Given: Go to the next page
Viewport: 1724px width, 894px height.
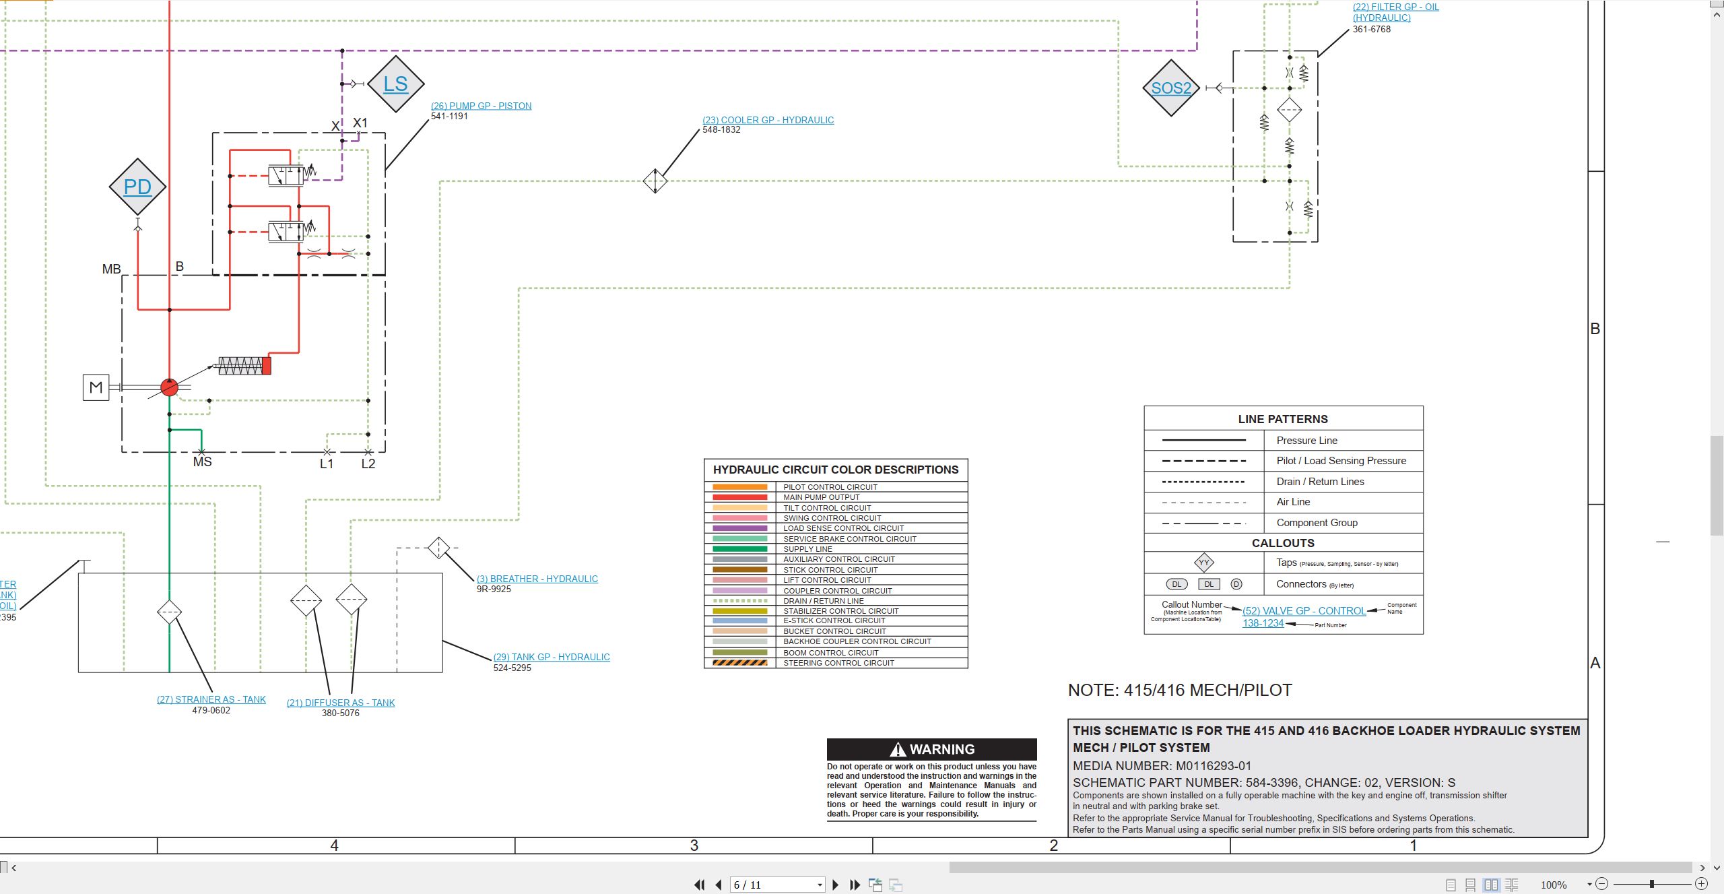Looking at the screenshot, I should pos(836,885).
